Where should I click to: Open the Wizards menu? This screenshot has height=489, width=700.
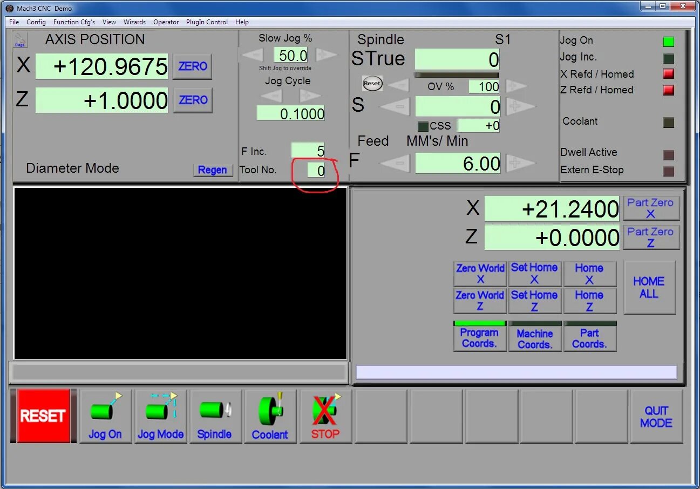point(134,22)
